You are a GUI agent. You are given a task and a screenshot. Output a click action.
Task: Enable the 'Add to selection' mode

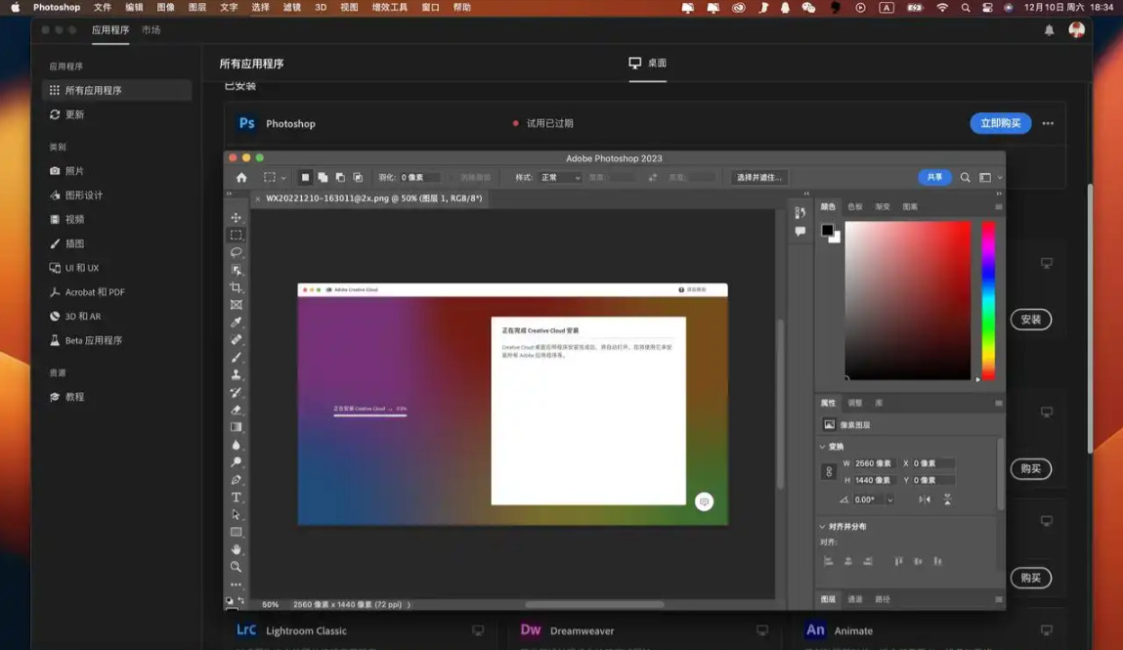tap(323, 178)
